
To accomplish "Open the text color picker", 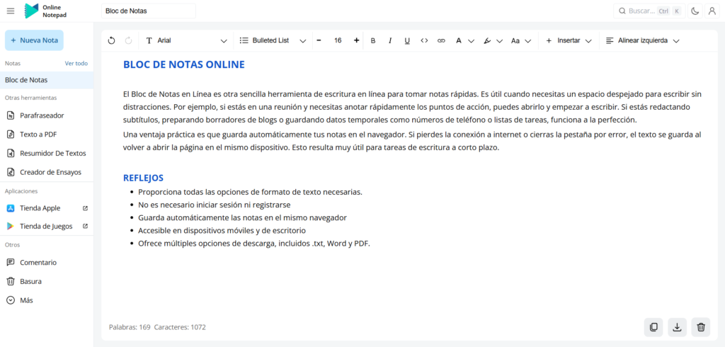I will (x=464, y=41).
